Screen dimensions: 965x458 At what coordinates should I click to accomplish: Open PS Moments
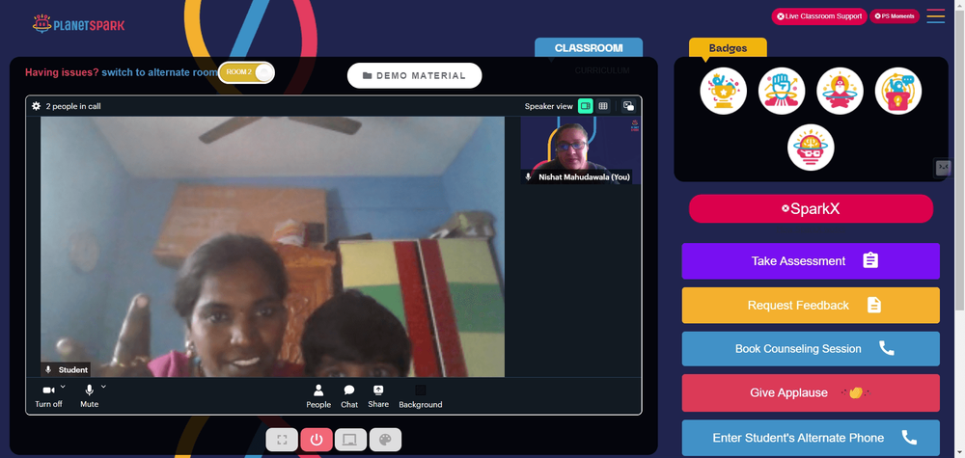click(895, 16)
